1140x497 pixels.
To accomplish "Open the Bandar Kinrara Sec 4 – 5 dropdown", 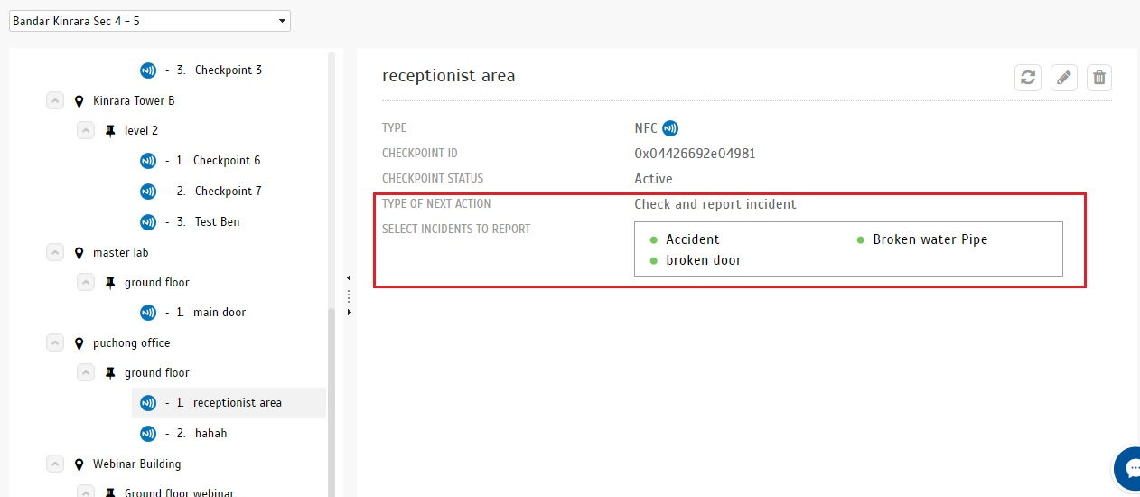I will coord(150,20).
